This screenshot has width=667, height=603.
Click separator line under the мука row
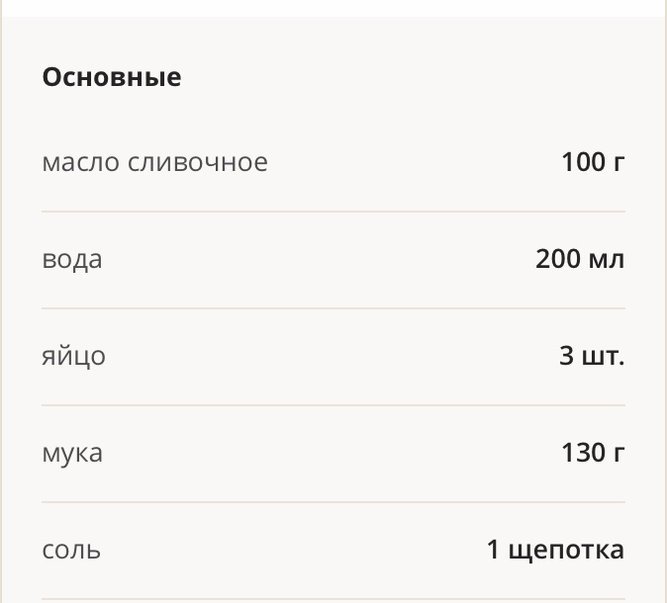point(333,502)
